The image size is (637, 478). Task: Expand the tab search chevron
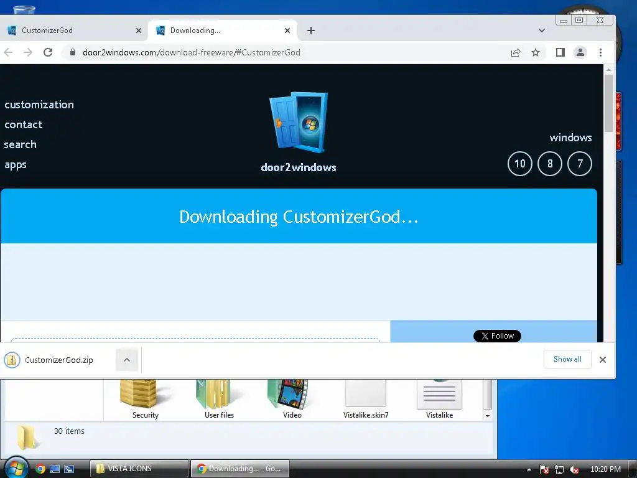point(542,30)
